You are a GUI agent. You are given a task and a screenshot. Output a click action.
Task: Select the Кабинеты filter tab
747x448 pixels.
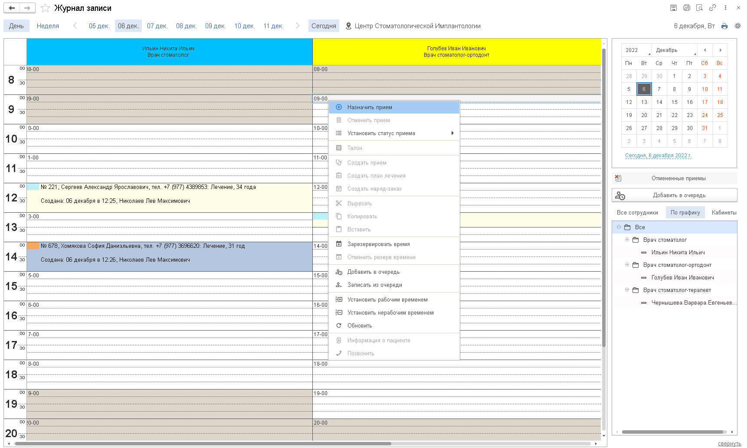(x=724, y=213)
